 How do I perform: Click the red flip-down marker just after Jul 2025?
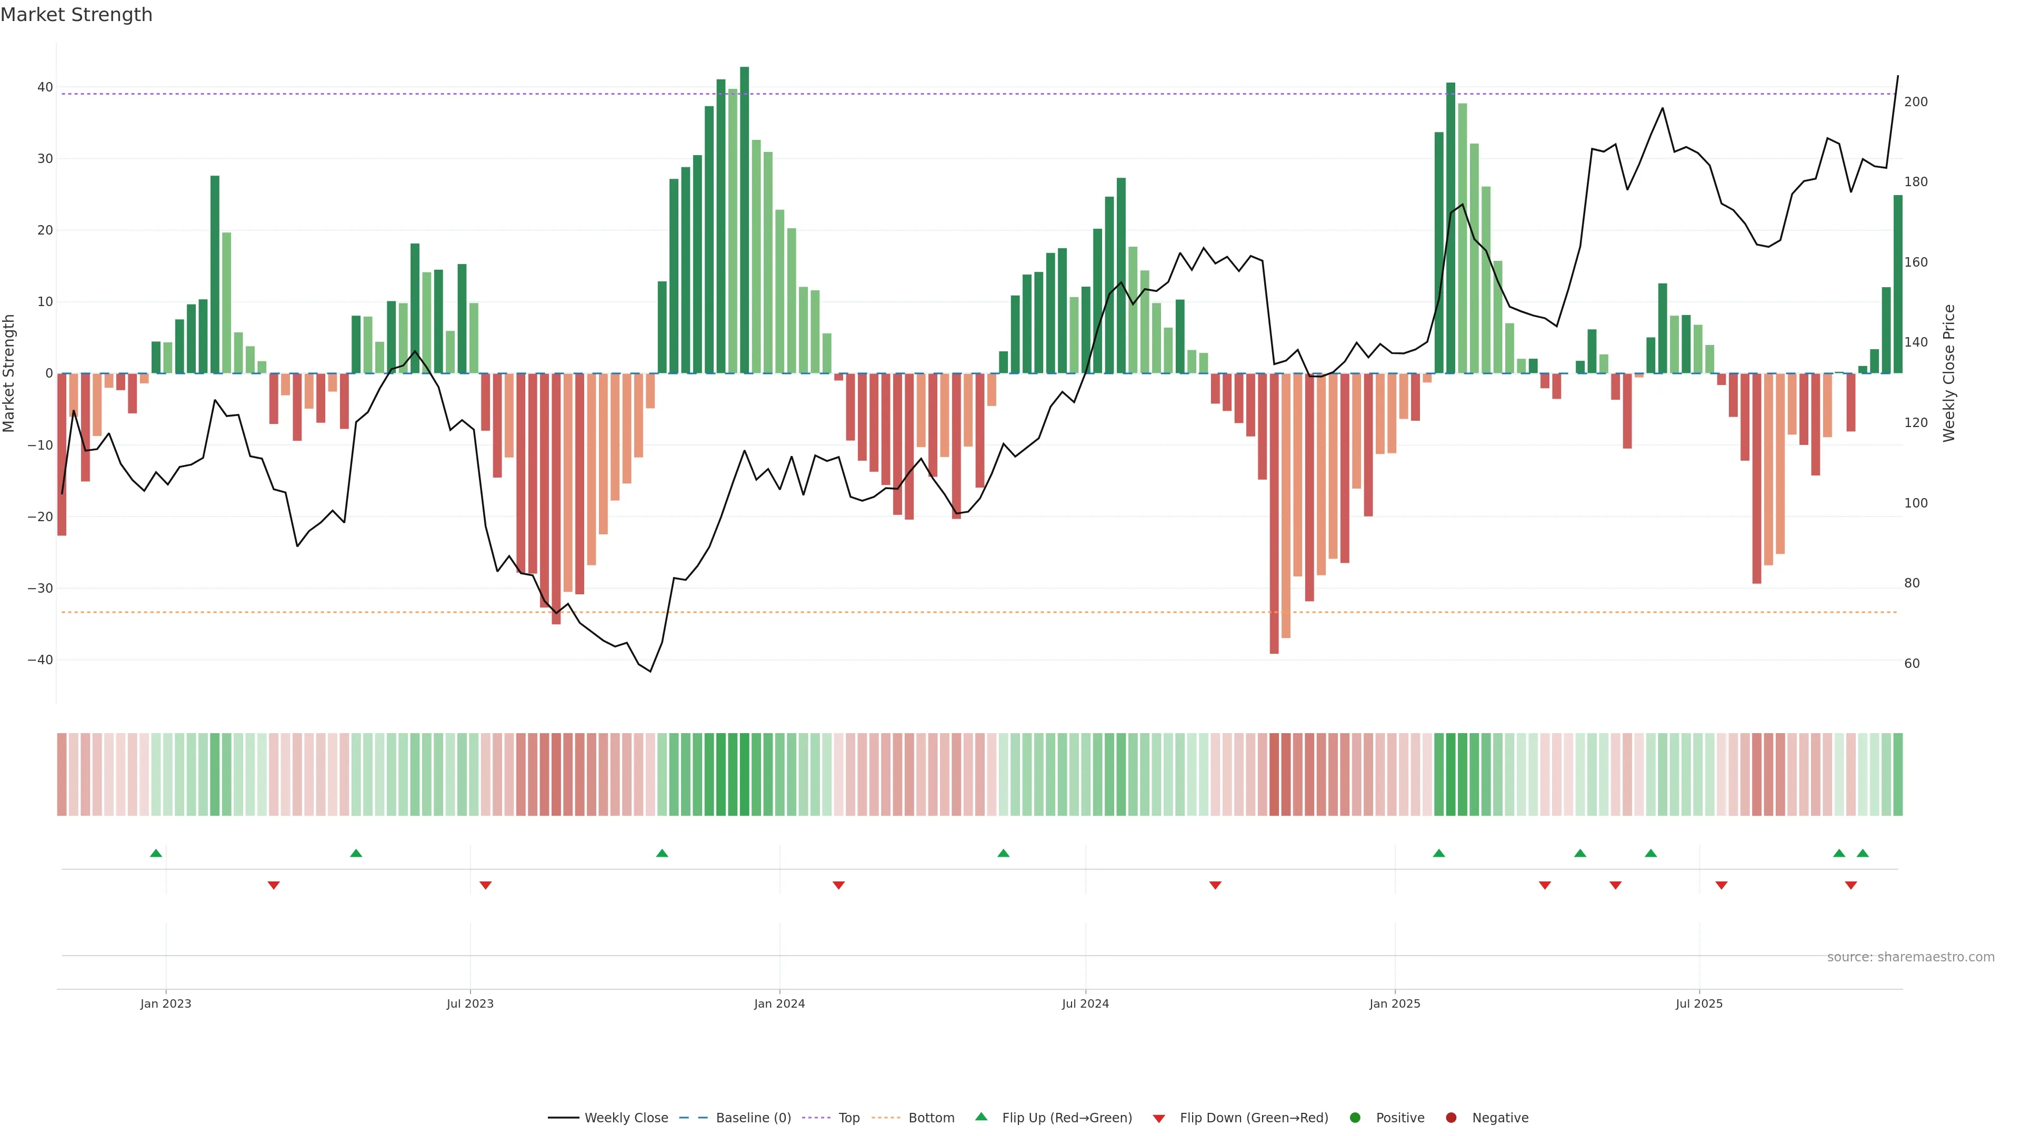click(x=1722, y=885)
